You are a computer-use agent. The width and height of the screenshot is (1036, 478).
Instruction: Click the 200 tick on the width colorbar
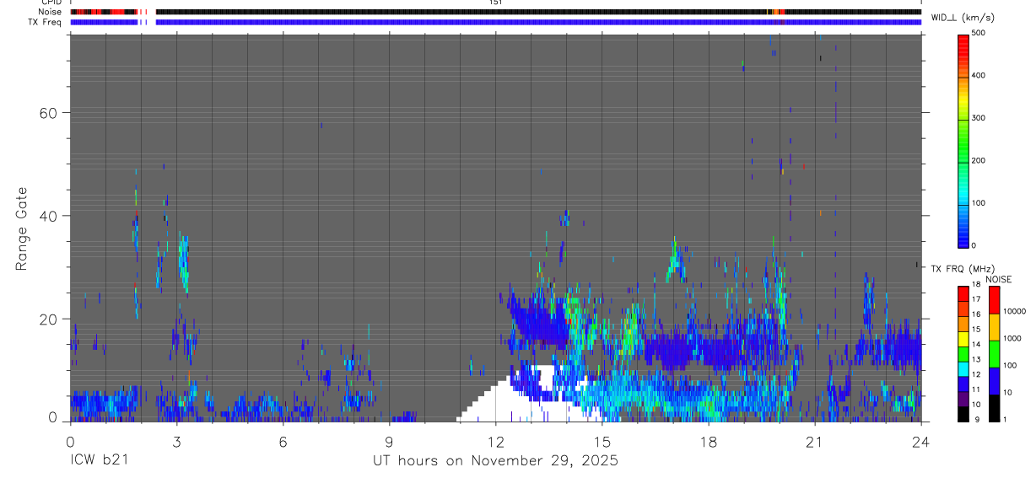click(980, 160)
